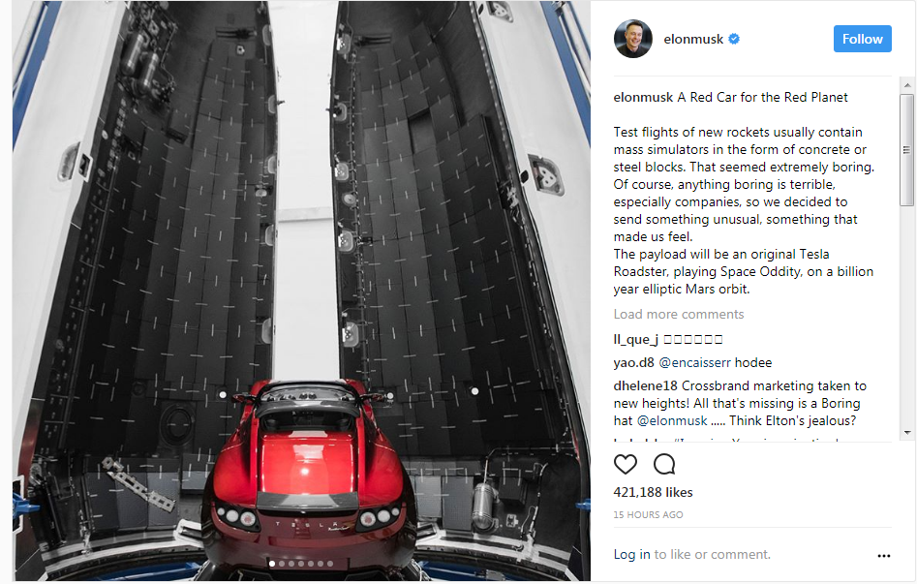
Task: Open elonmusk's profile picture
Action: point(632,39)
